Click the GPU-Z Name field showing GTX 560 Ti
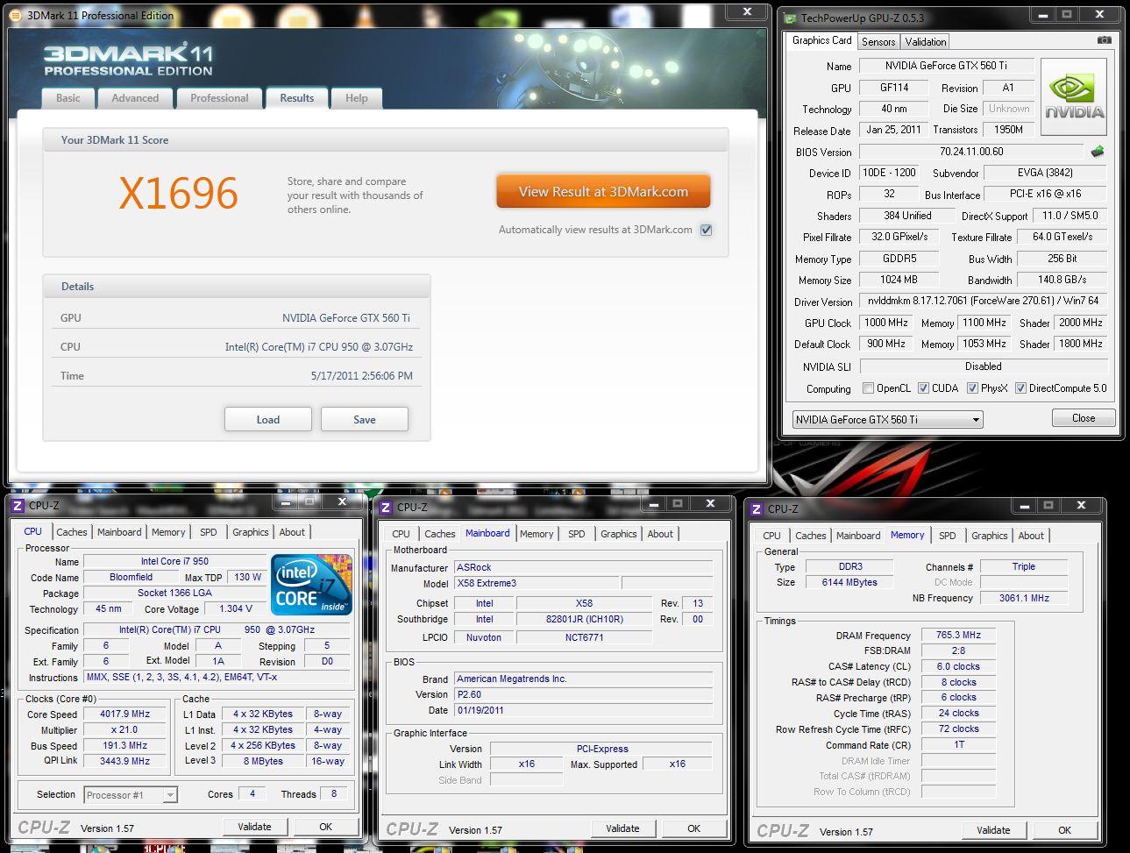Screen dimensions: 1130x853 [946, 66]
